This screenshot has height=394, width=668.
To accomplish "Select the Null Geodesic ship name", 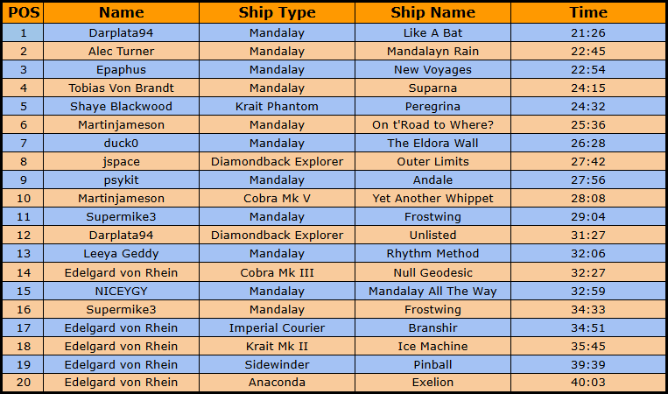I will [432, 272].
